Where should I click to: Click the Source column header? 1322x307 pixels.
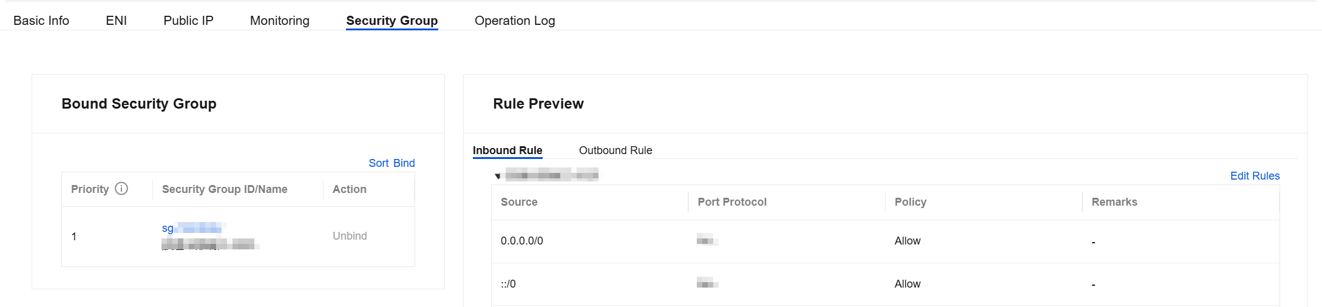tap(519, 202)
